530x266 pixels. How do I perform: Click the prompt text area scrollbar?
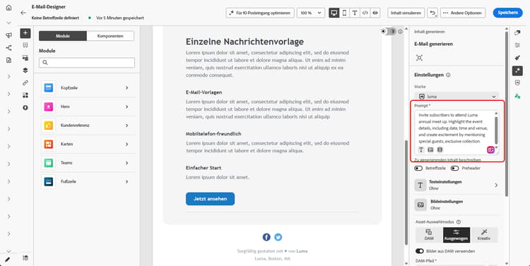pos(496,130)
